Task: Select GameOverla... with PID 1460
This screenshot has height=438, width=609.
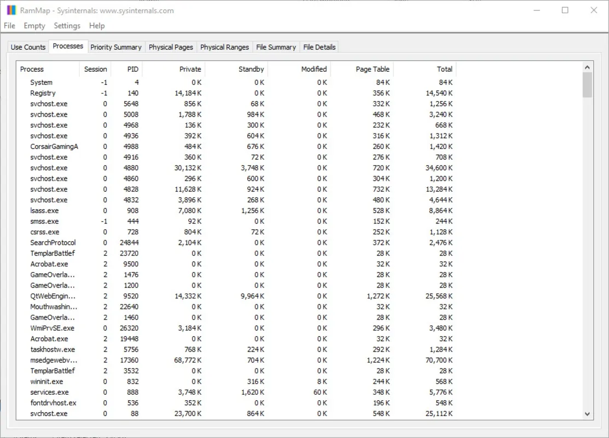Action: (x=236, y=318)
